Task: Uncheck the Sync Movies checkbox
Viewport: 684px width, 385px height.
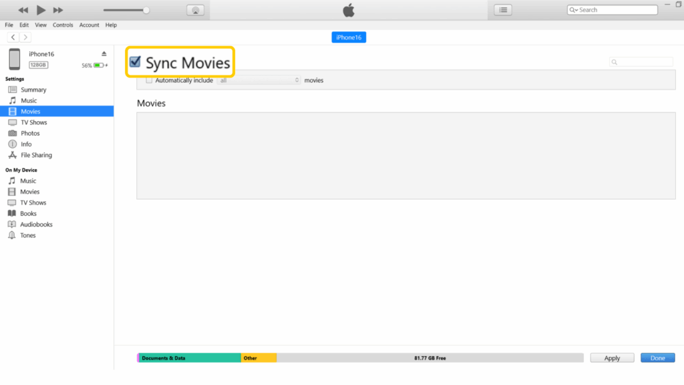Action: [136, 61]
